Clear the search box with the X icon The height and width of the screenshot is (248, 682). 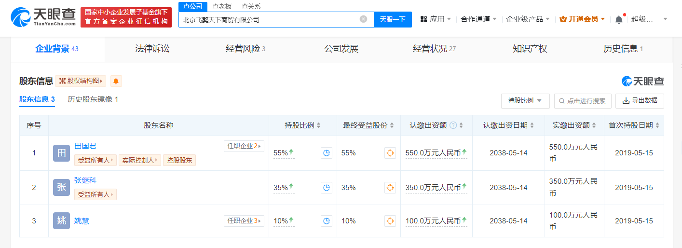coord(363,19)
